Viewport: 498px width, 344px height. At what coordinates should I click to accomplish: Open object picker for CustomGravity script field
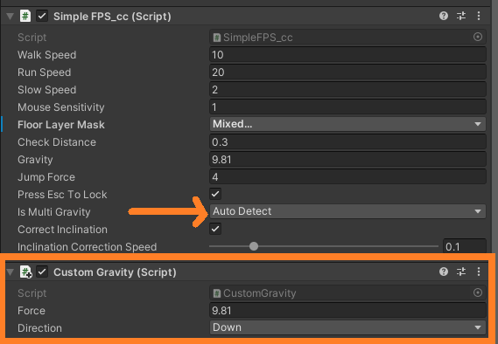(x=478, y=292)
